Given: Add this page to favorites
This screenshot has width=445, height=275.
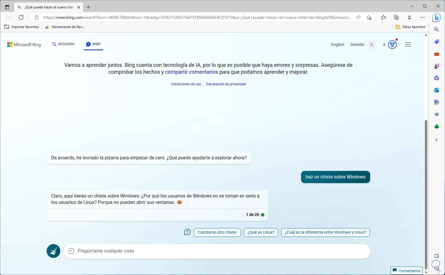Looking at the screenshot, I should pyautogui.click(x=369, y=17).
